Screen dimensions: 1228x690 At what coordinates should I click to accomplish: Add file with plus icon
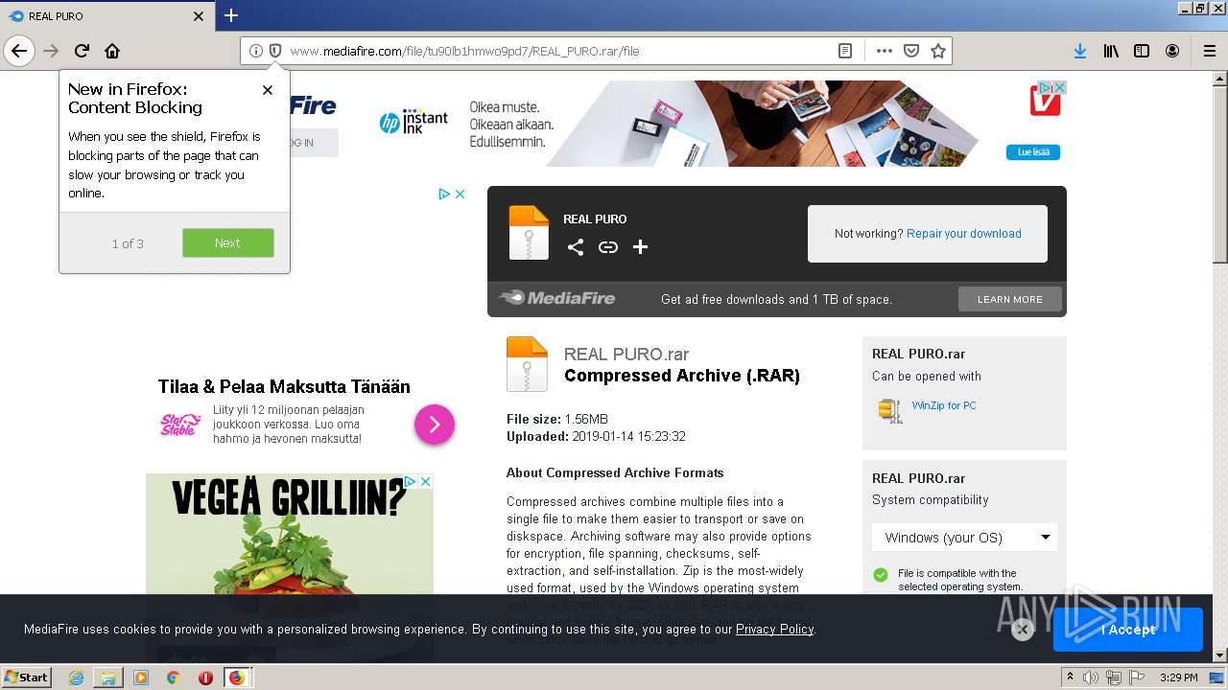pos(641,247)
